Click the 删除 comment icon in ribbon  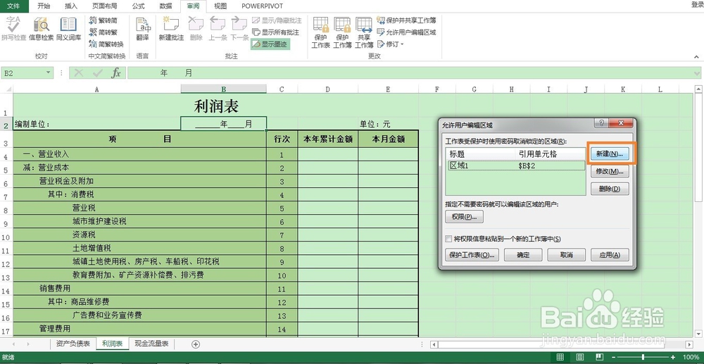196,29
